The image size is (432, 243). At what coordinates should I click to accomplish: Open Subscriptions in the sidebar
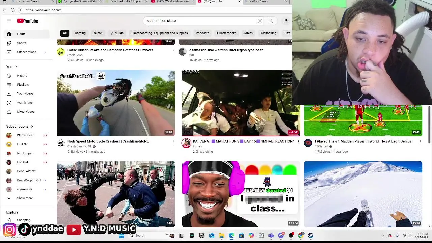tap(27, 52)
